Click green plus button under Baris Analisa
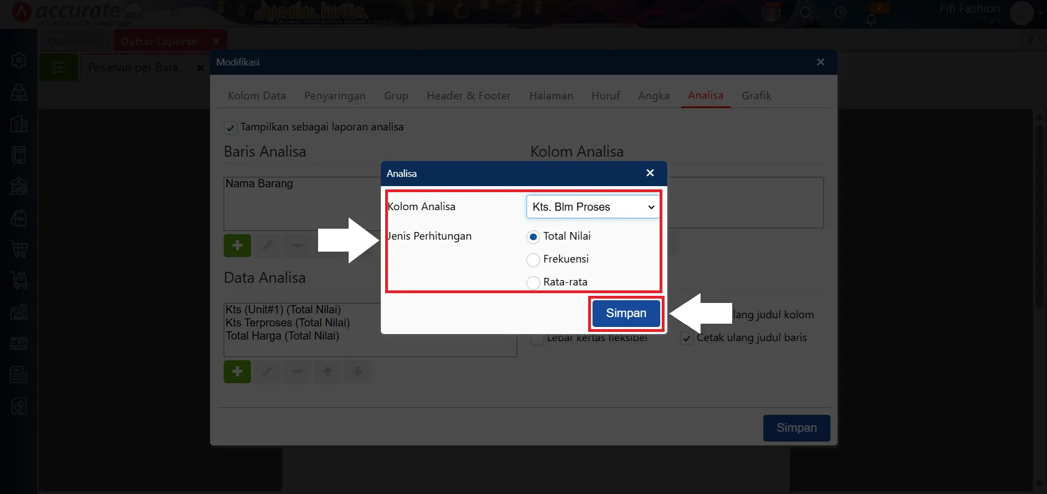 [237, 246]
